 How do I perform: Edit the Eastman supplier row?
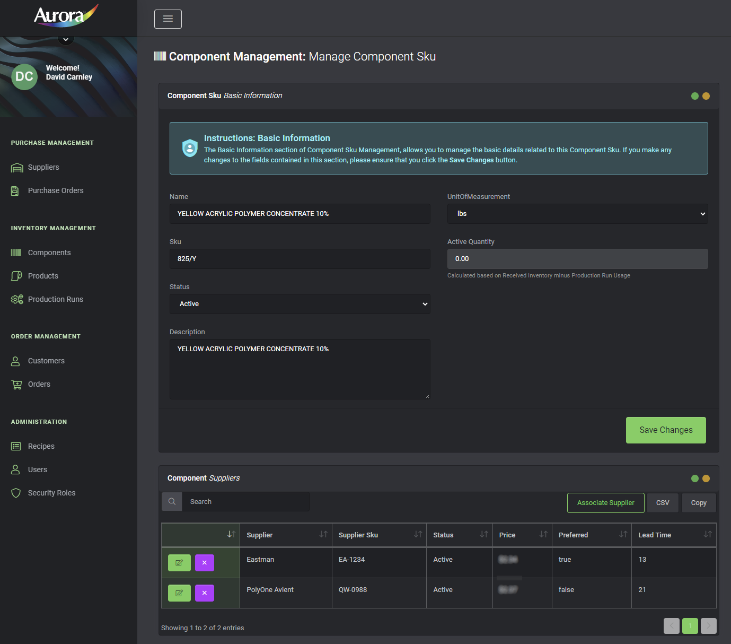point(179,563)
